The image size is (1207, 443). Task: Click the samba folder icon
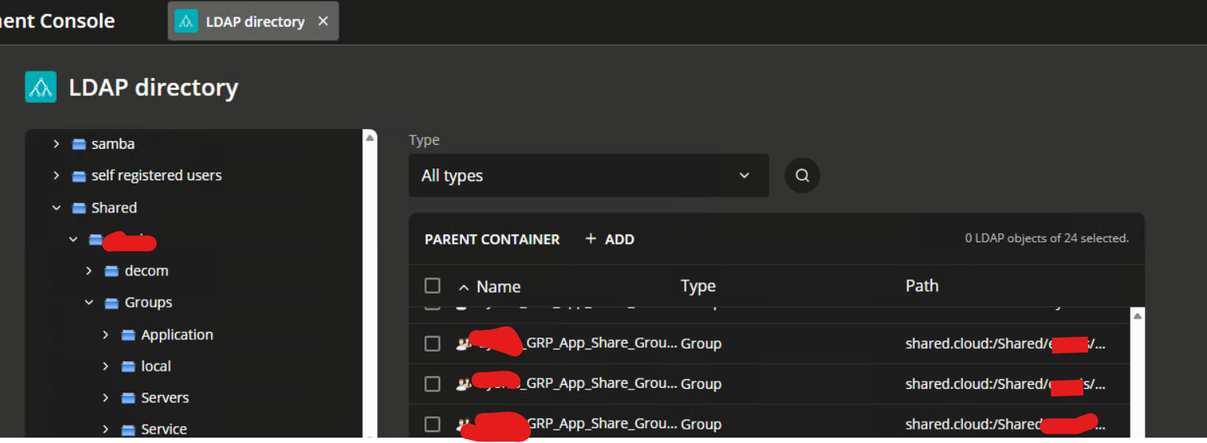tap(79, 144)
